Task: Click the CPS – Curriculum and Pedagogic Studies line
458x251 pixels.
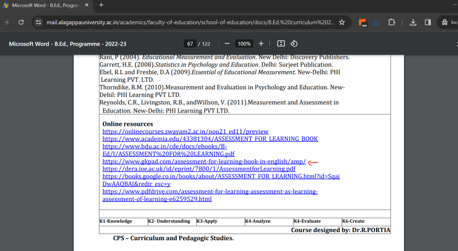Action: pyautogui.click(x=173, y=238)
